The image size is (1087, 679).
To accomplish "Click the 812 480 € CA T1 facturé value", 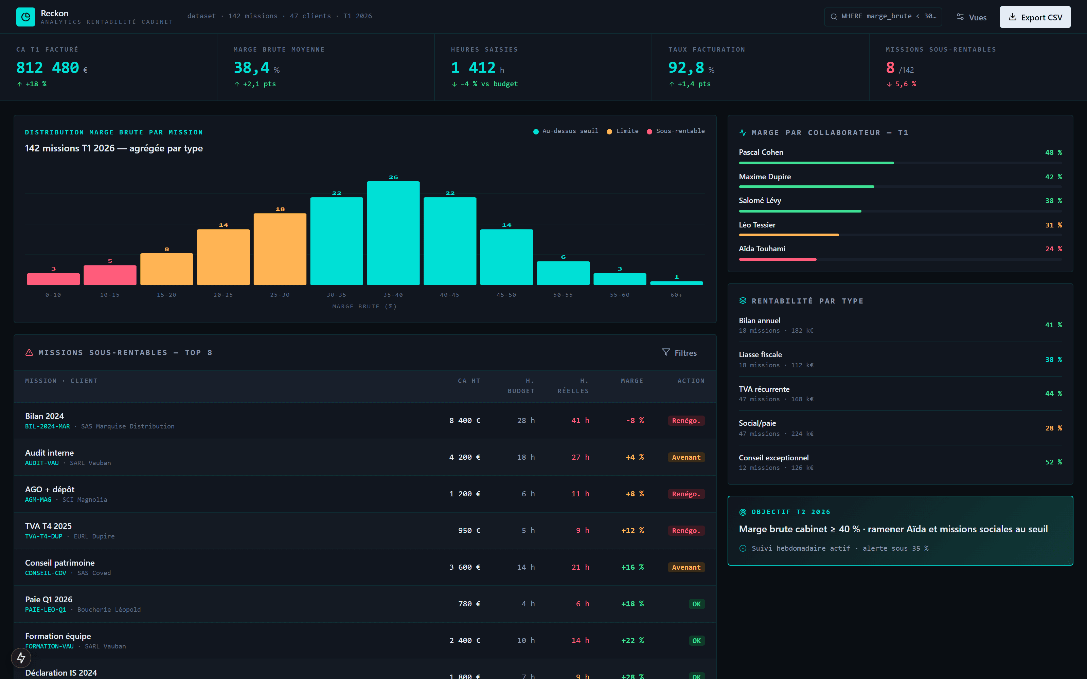I will point(52,68).
